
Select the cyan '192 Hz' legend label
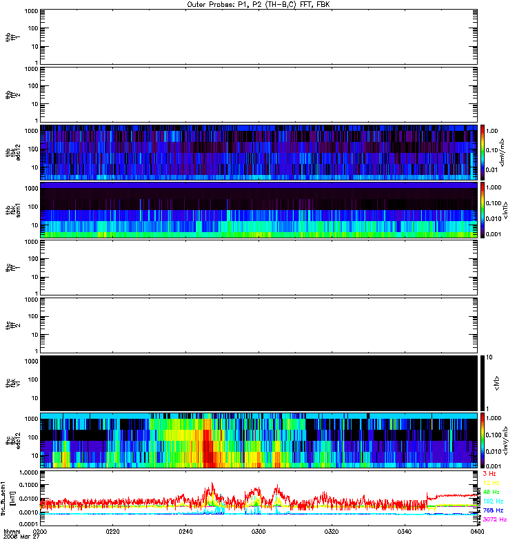coord(493,501)
